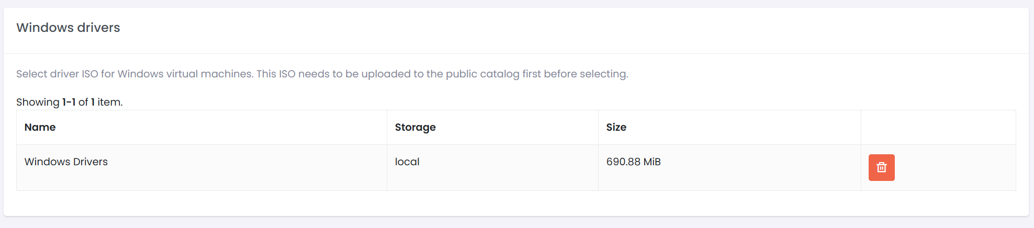Click the words public catalog in description

[482, 74]
